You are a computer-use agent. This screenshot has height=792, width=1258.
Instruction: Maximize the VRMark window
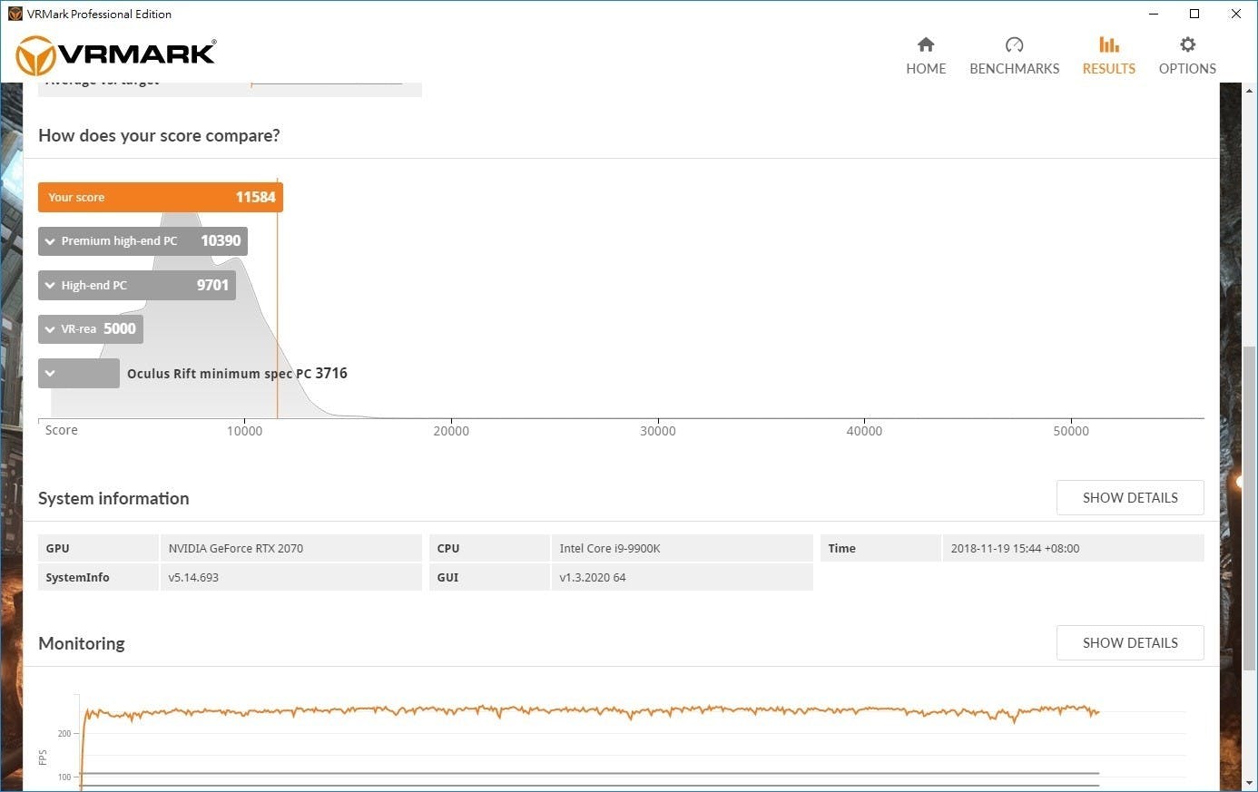[x=1194, y=14]
